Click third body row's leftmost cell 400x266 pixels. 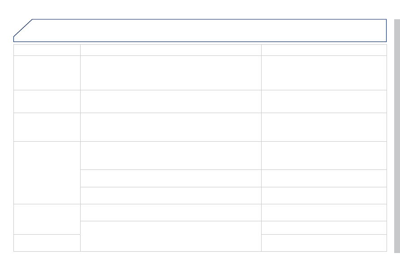(x=47, y=127)
